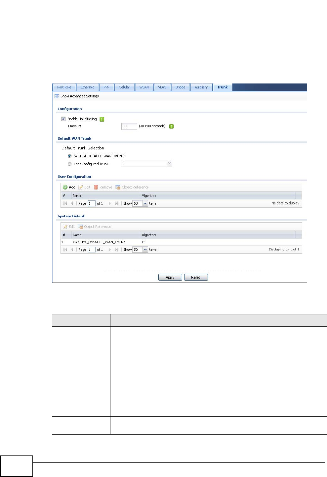
Task: Click Algorithm column header in System Default
Action: (x=218, y=235)
